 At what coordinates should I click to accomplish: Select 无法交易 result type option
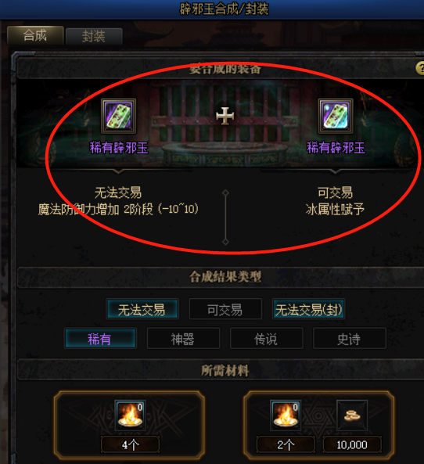click(x=142, y=309)
